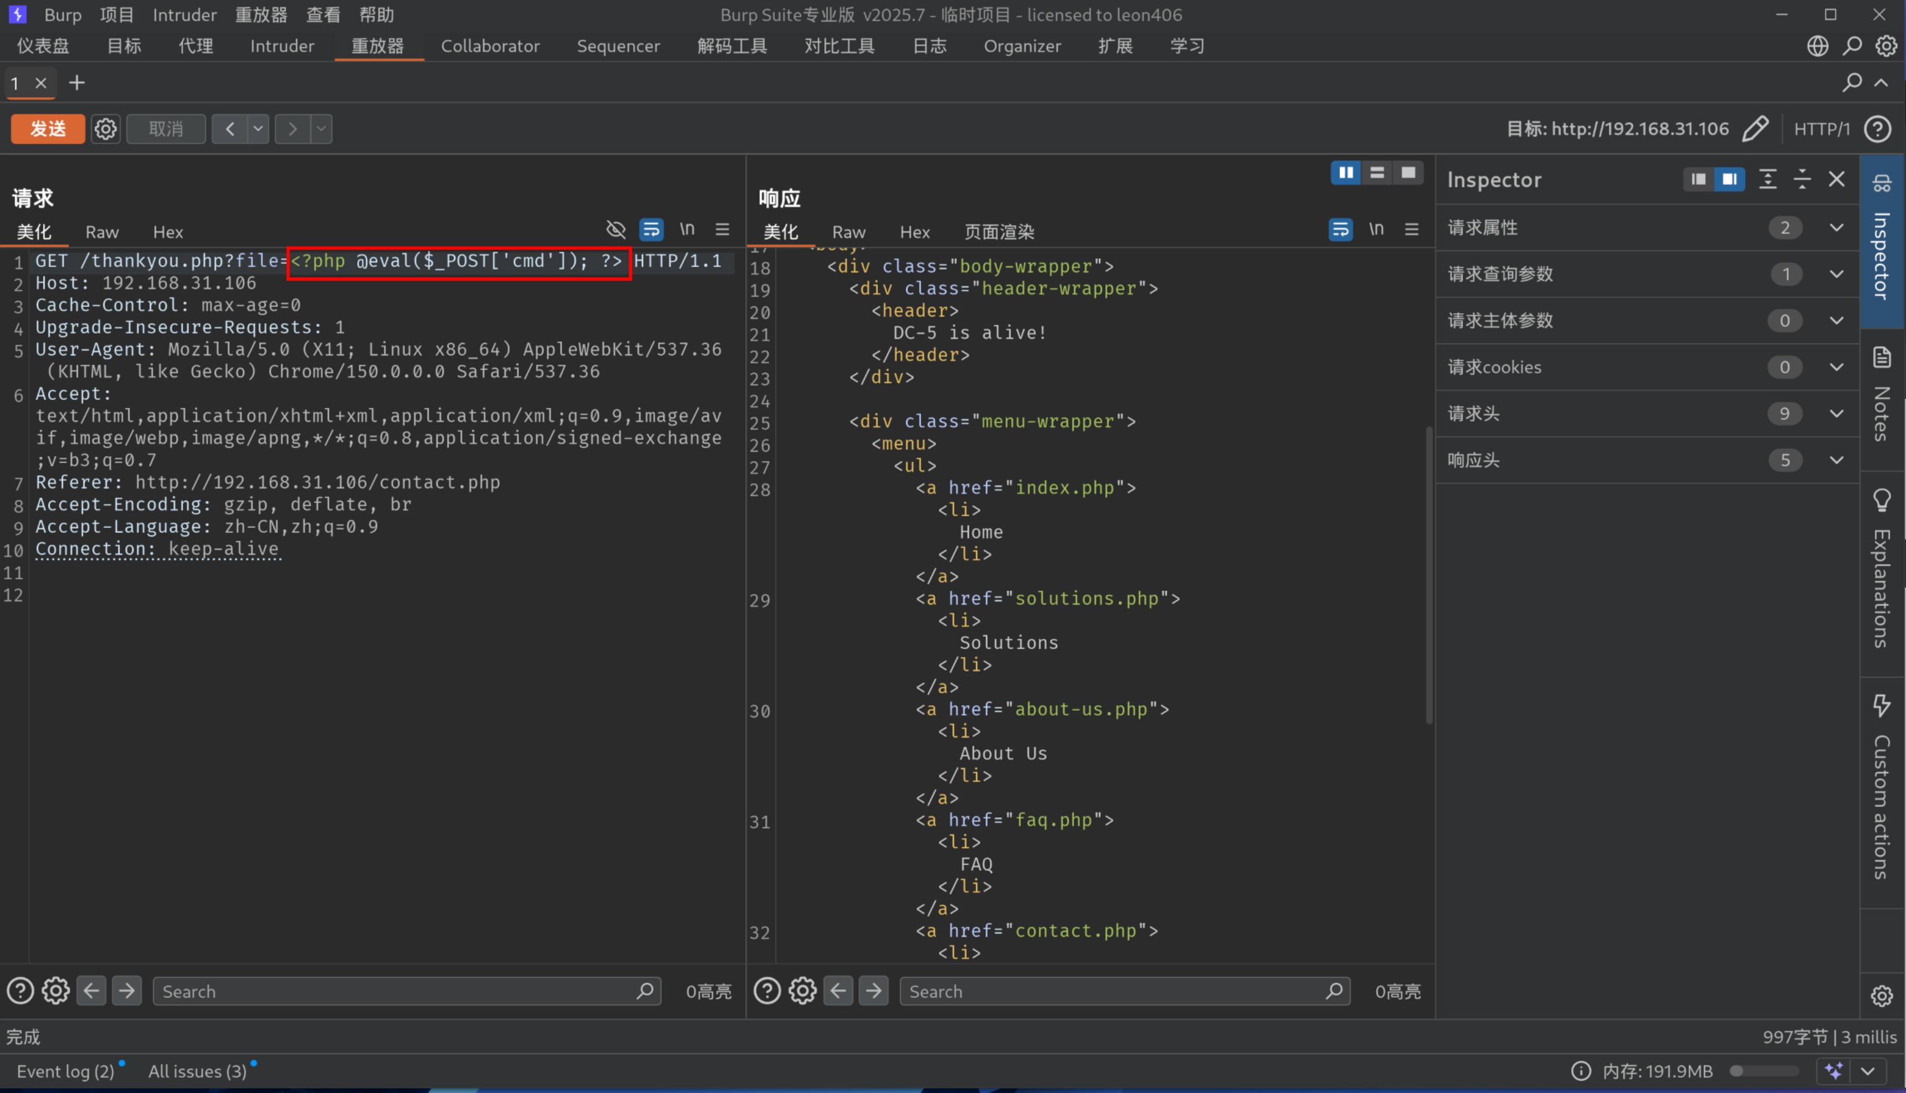Image resolution: width=1906 pixels, height=1093 pixels.
Task: Collapse all Inspector sections icon
Action: pos(1802,179)
